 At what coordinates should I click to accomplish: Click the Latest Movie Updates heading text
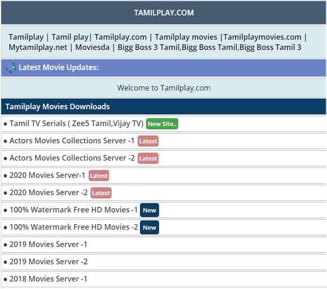pyautogui.click(x=59, y=67)
